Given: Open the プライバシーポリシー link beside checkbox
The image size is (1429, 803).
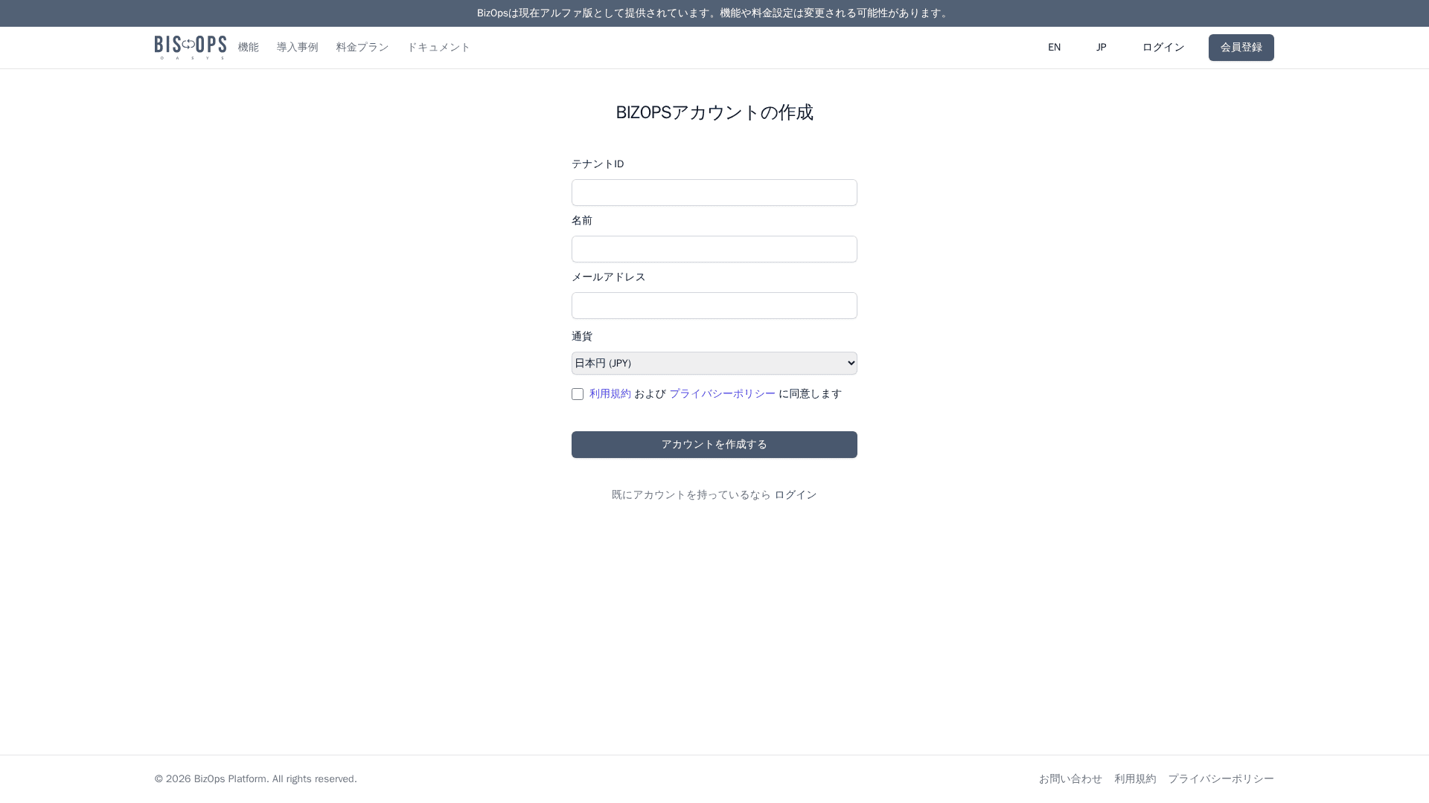Looking at the screenshot, I should pos(723,394).
